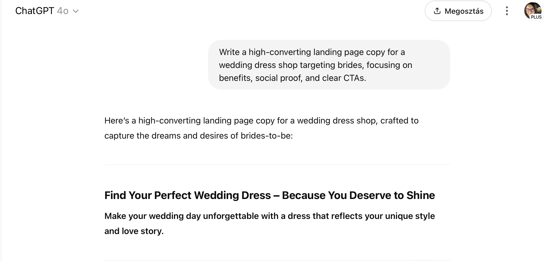Click the "and love story." text

coord(134,231)
